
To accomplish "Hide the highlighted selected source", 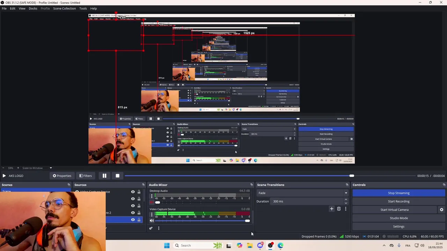I will 133,220.
